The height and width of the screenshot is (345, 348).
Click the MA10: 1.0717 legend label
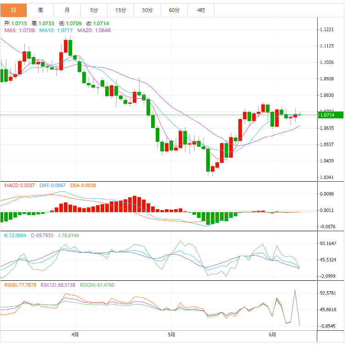pos(56,30)
